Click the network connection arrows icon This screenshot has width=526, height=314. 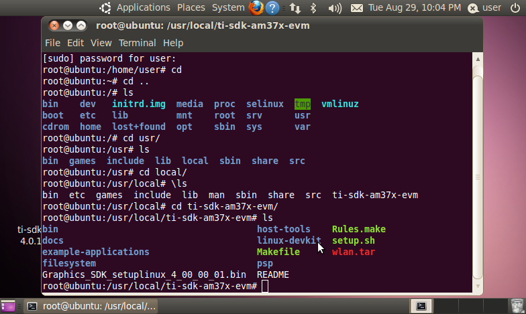pyautogui.click(x=295, y=8)
